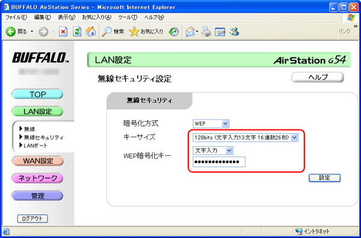
Task: Open the Back button history dropdown arrow
Action: coord(32,31)
